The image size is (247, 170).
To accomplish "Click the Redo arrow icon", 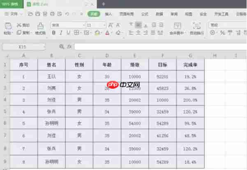I will (x=74, y=14).
